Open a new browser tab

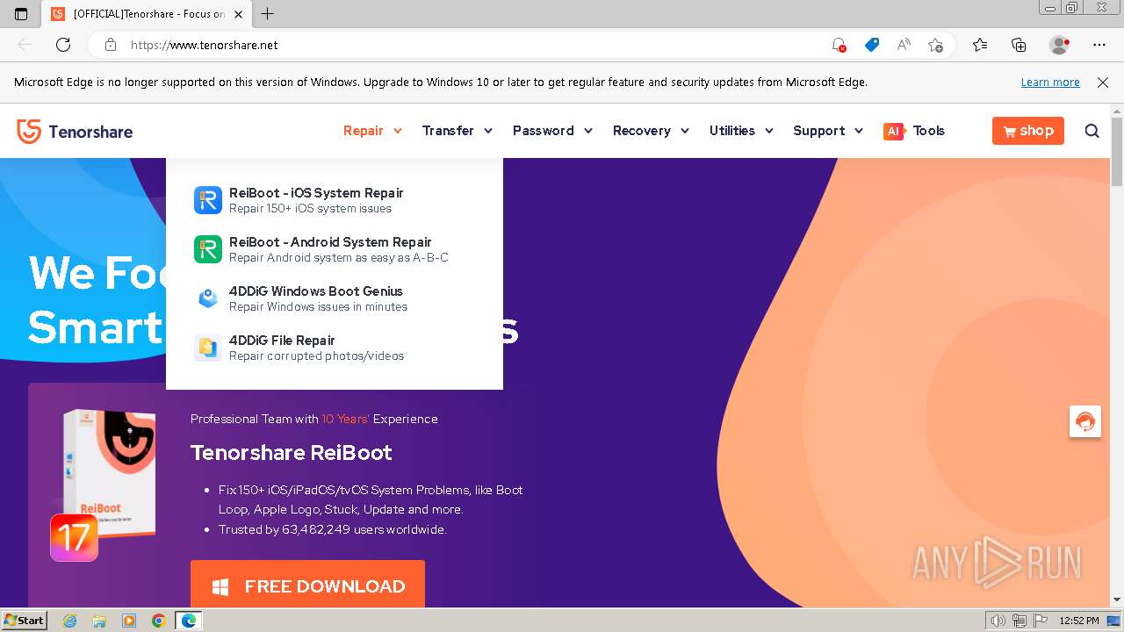[x=268, y=13]
